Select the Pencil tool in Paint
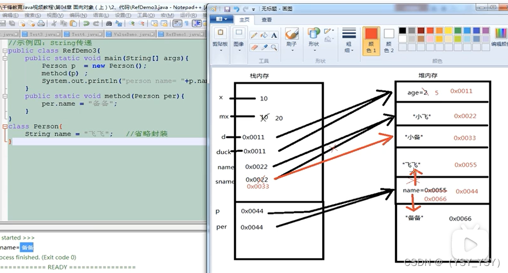508x273 pixels. pyautogui.click(x=254, y=36)
